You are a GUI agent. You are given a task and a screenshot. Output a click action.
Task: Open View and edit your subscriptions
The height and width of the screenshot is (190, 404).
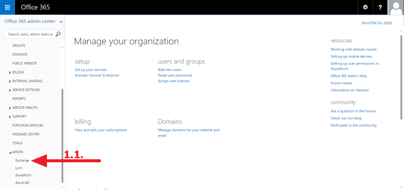[100, 130]
